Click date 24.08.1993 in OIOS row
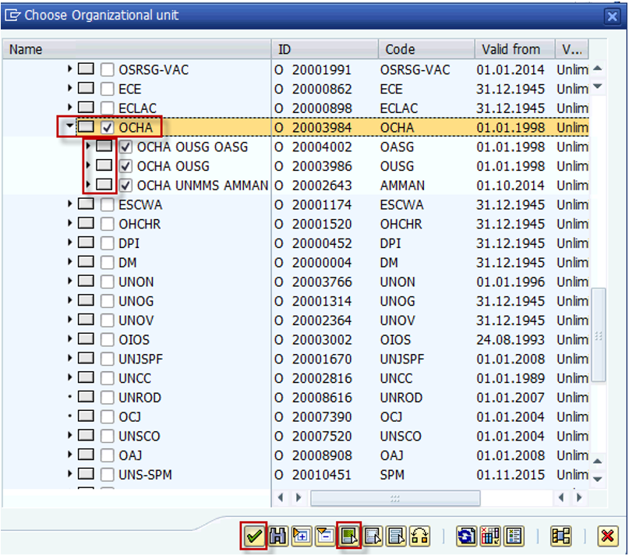Image resolution: width=629 pixels, height=556 pixels. [511, 340]
